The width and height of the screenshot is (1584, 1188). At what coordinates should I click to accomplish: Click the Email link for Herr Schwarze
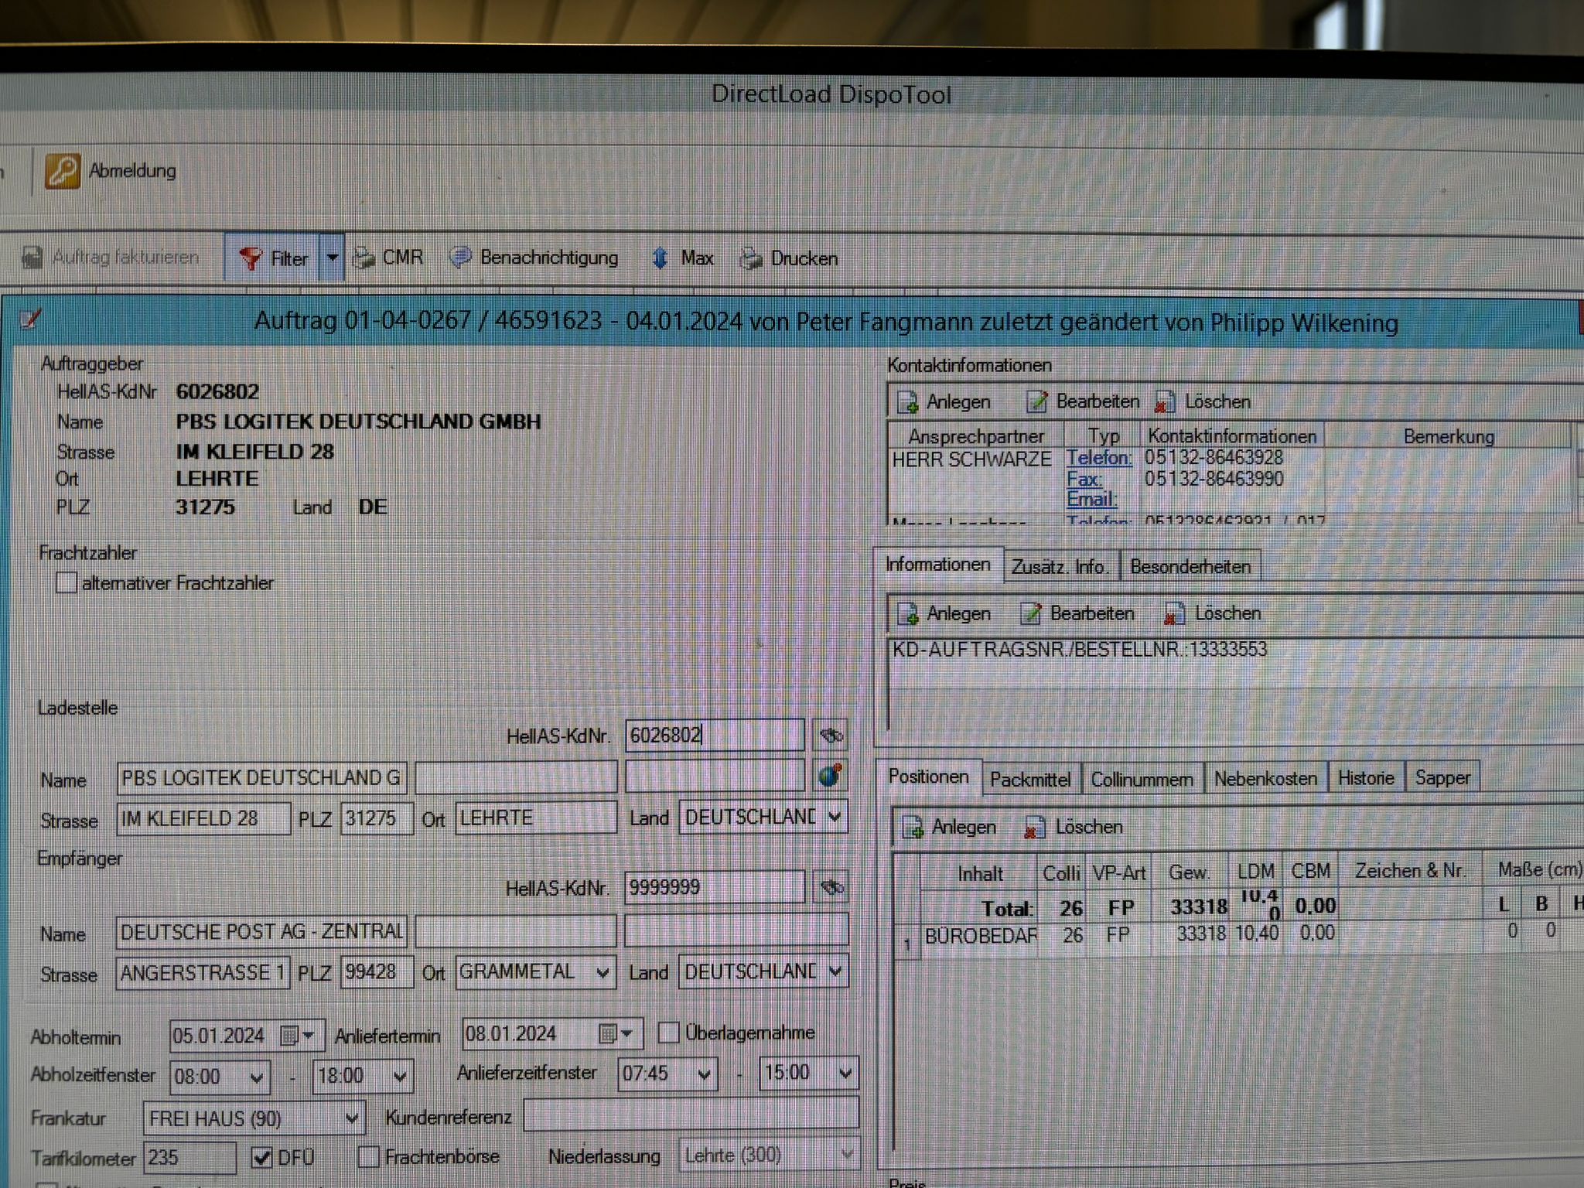point(1092,500)
